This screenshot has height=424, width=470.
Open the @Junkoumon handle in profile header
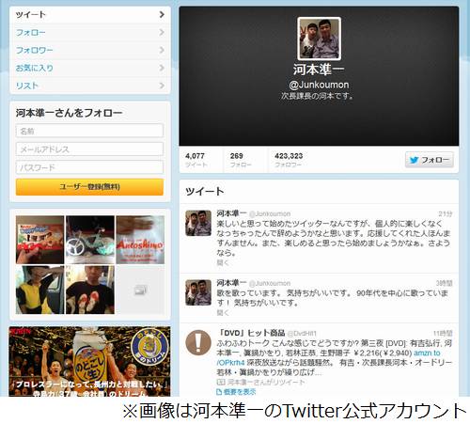coord(319,85)
